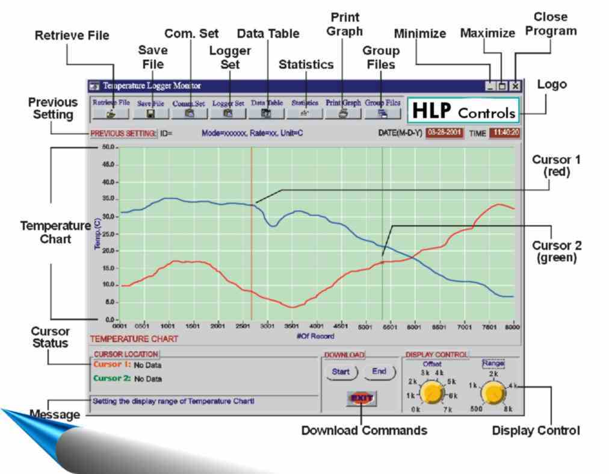Click the Retrieve File folder icon
The height and width of the screenshot is (474, 609).
click(111, 113)
